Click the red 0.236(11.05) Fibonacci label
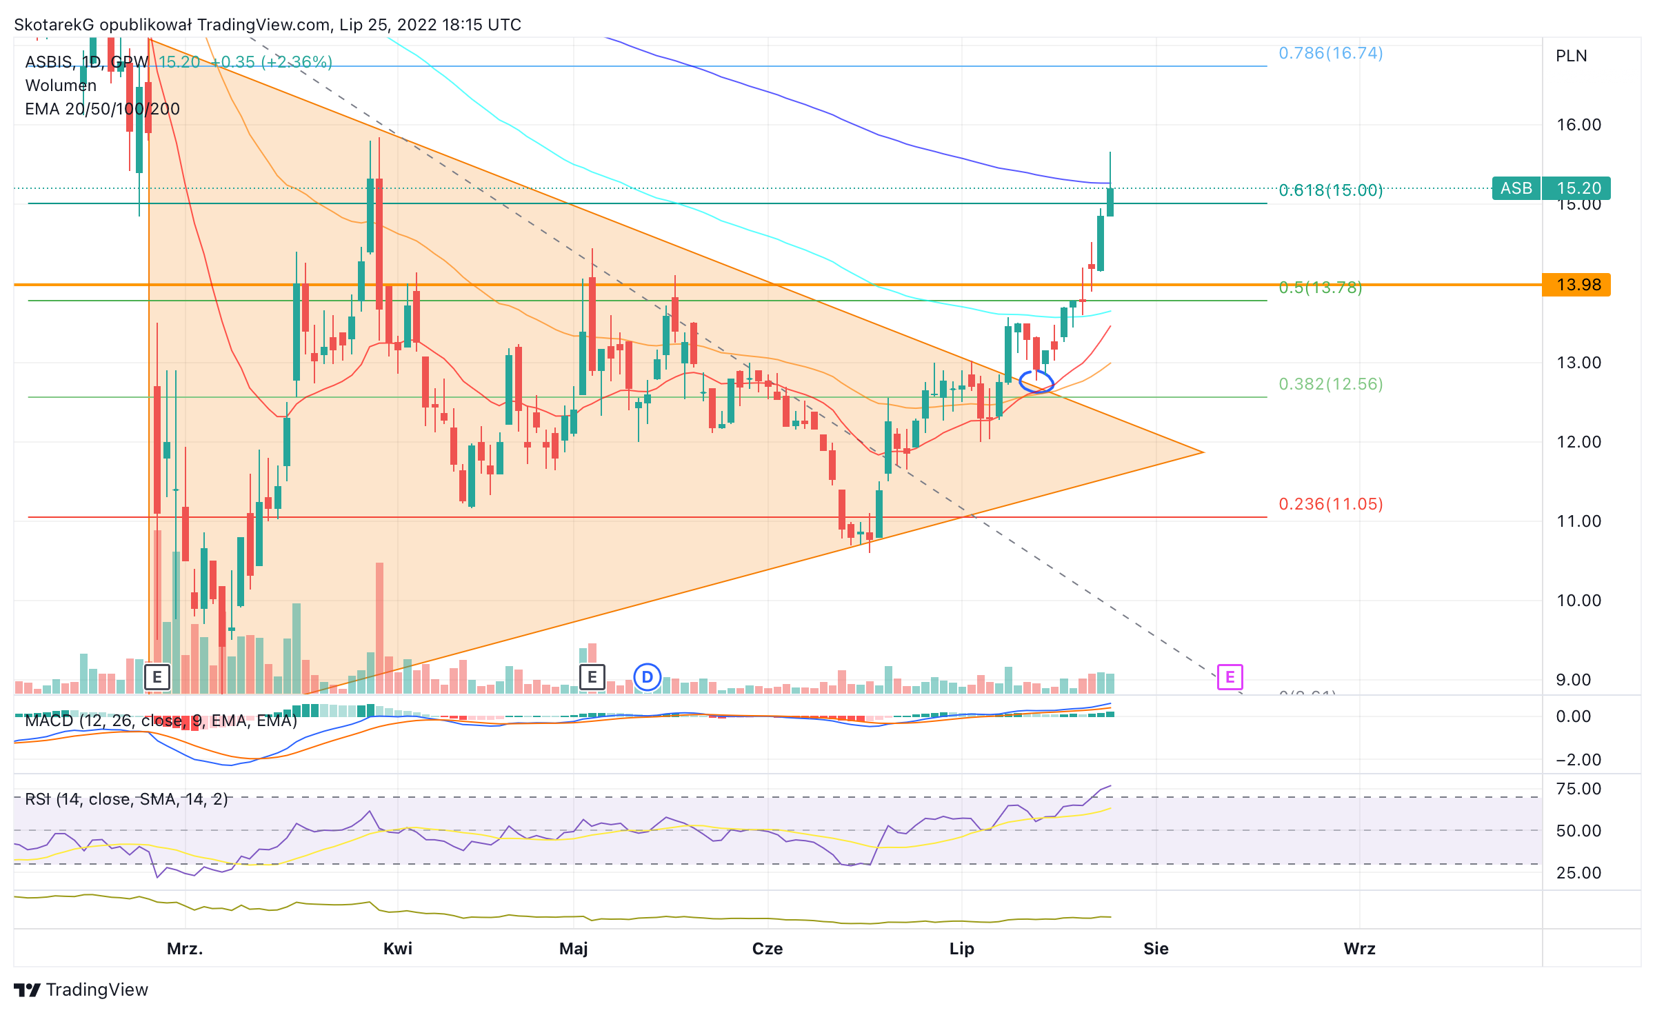Viewport: 1655px width, 1015px height. (1331, 504)
